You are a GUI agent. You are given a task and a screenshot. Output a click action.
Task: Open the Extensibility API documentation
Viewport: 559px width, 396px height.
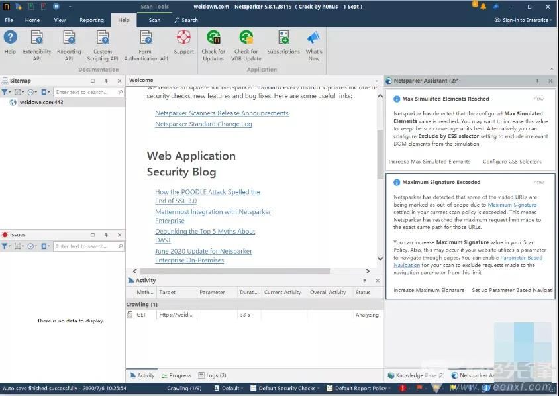point(37,44)
